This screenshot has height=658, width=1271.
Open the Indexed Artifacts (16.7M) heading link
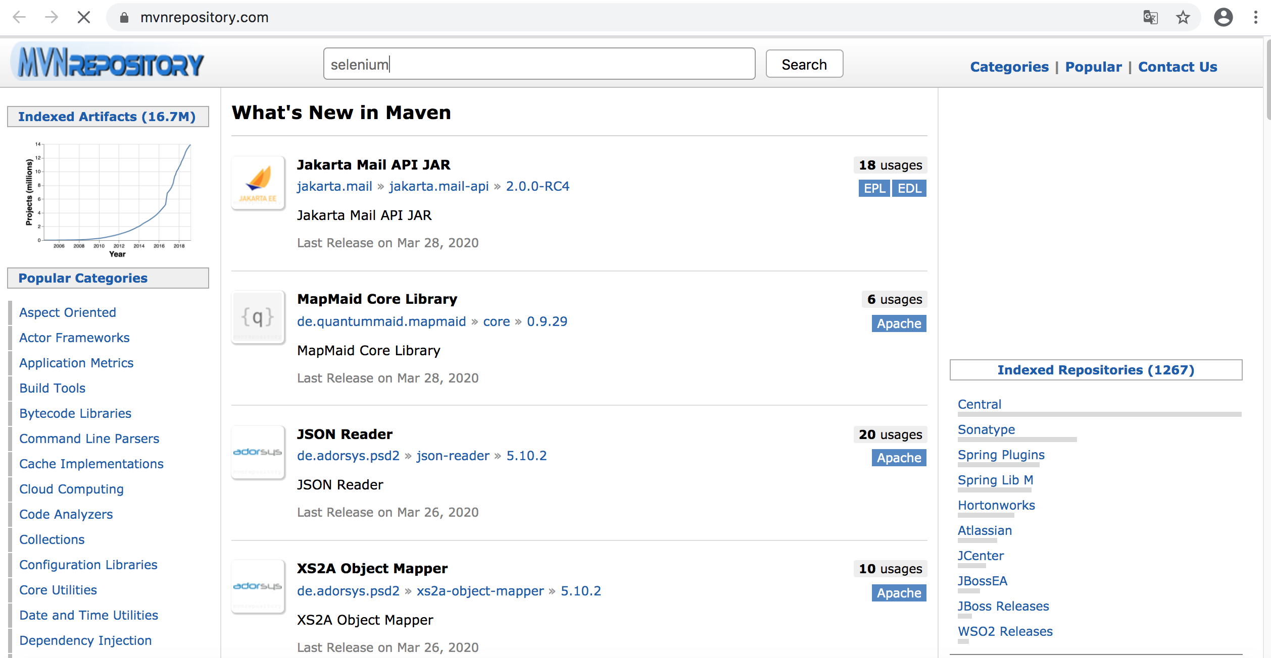(107, 117)
